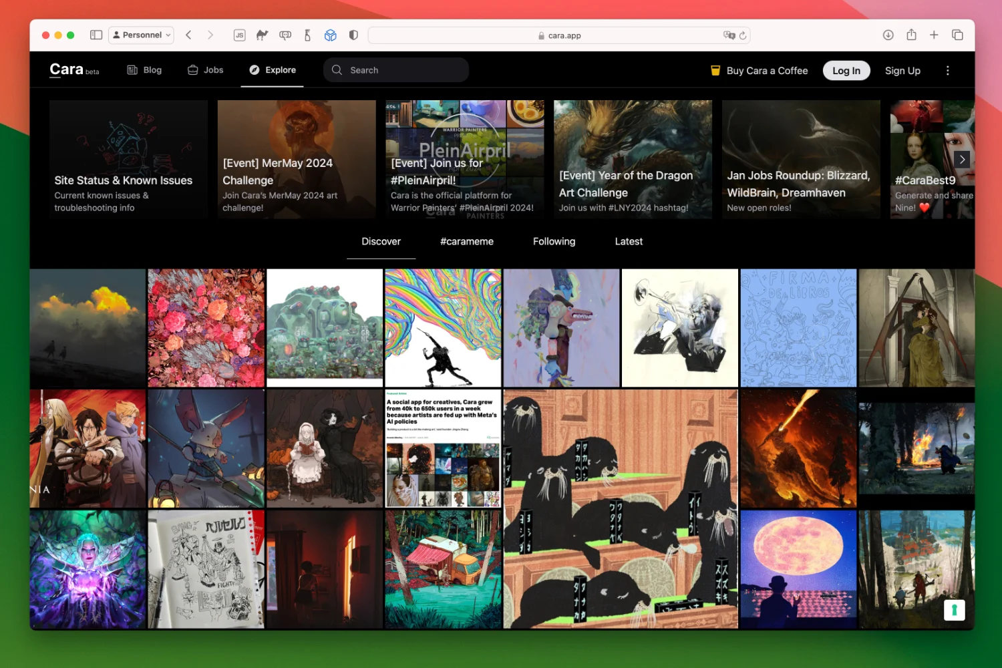Click Buy Cara a Coffee link
This screenshot has width=1002, height=668.
[760, 71]
